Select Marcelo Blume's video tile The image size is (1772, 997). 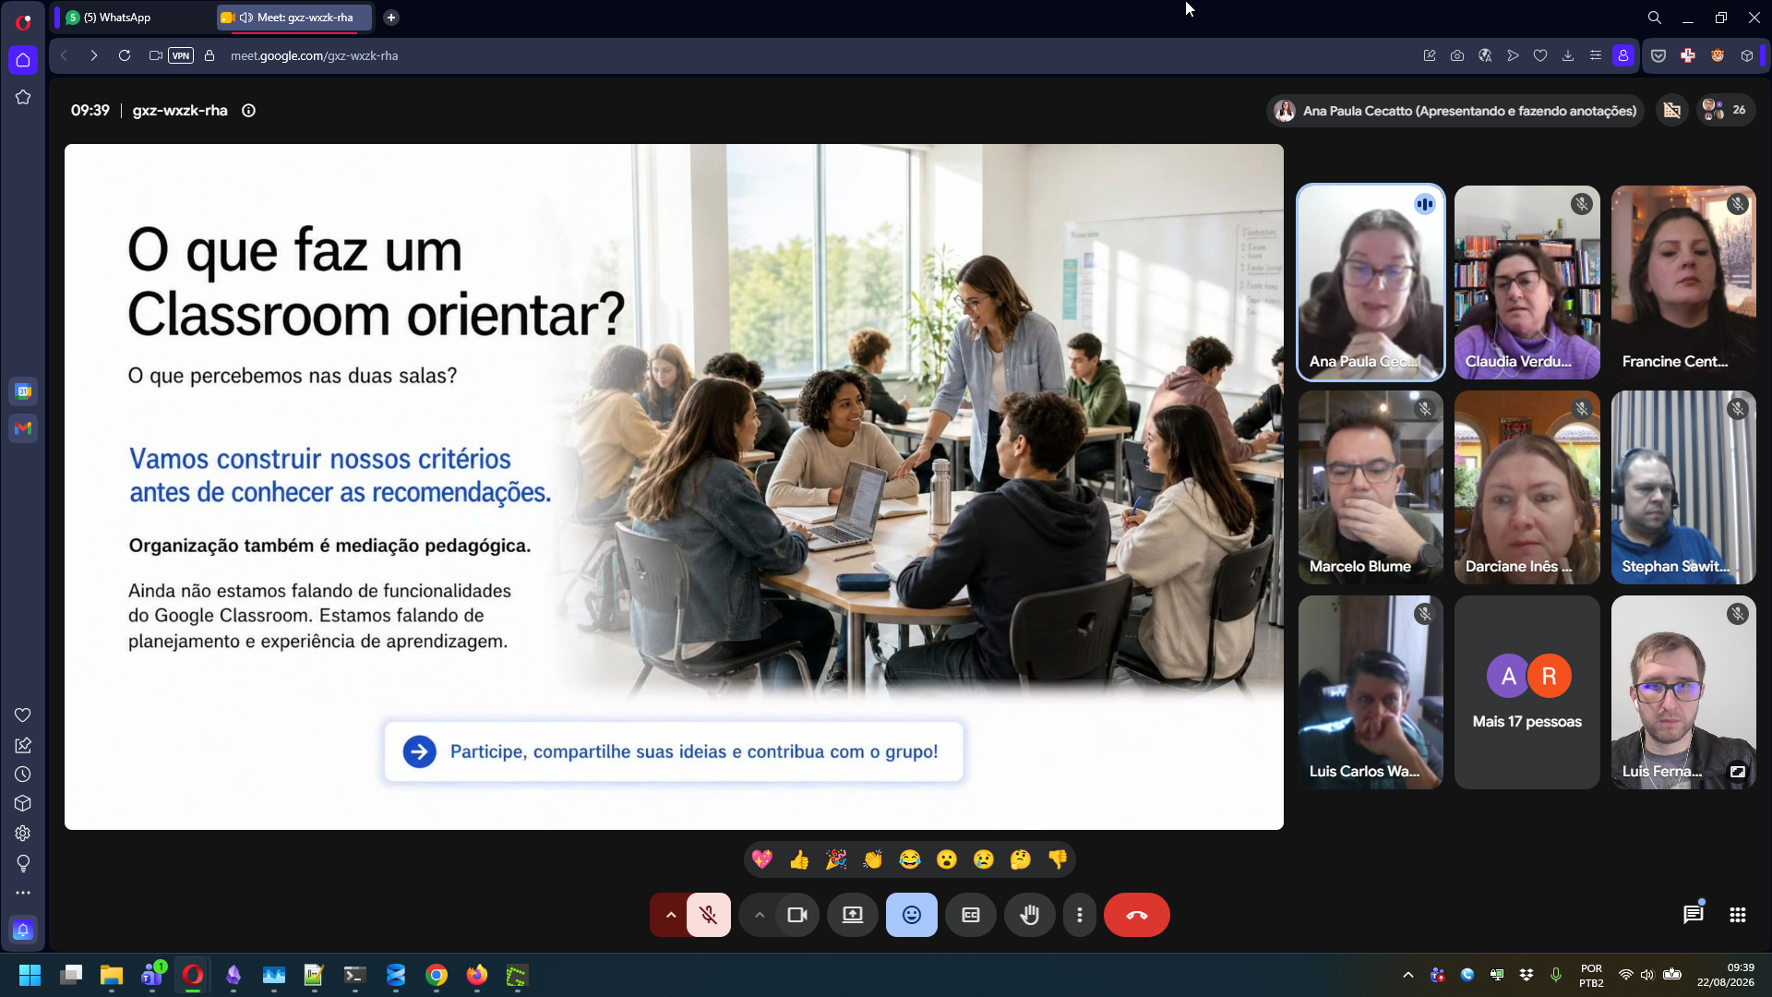[1371, 487]
